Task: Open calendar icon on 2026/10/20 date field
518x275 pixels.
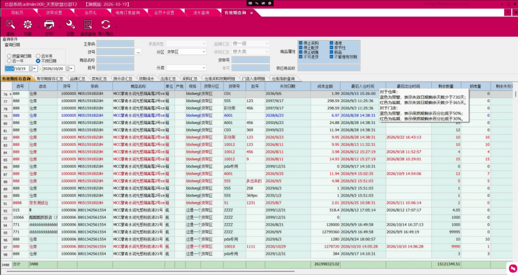Action: coord(67,69)
